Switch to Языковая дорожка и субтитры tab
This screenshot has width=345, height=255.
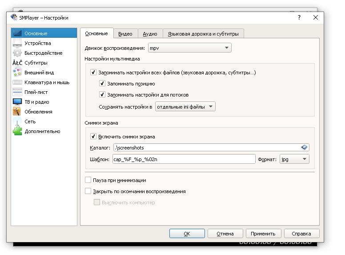coord(203,34)
